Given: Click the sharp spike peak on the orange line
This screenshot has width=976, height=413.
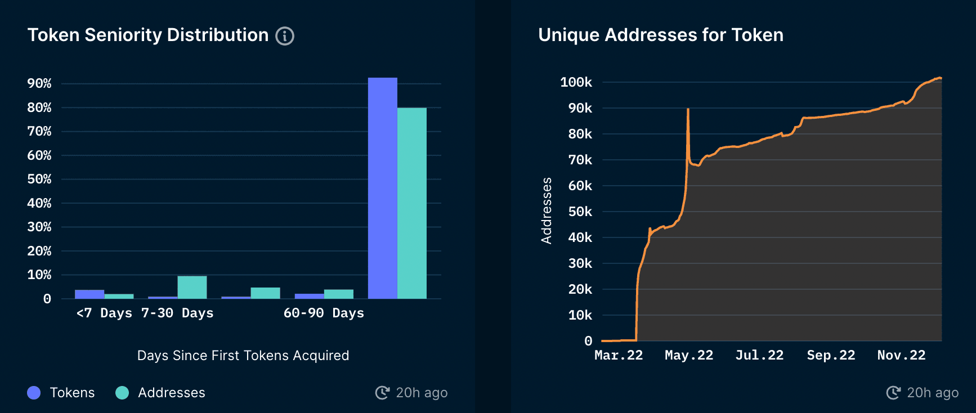Looking at the screenshot, I should (x=688, y=110).
